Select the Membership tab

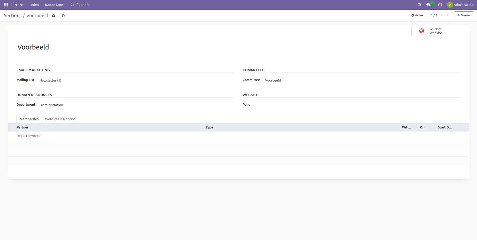tap(29, 119)
